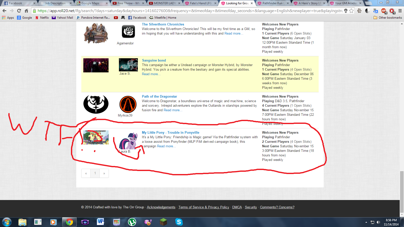Open My Little Pony - Trouble in Ponyville
Viewport: 404px width, 227px height.
point(170,132)
